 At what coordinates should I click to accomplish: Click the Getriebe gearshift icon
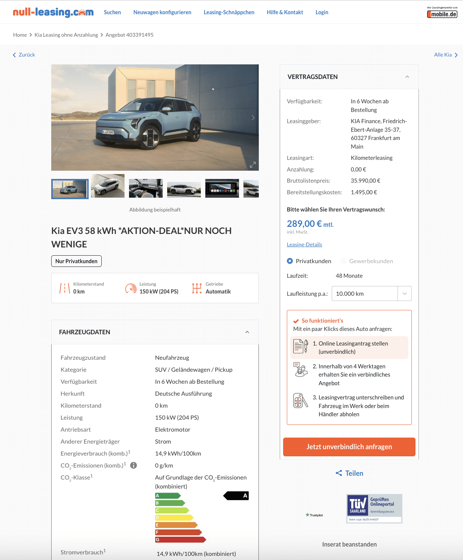click(x=197, y=288)
